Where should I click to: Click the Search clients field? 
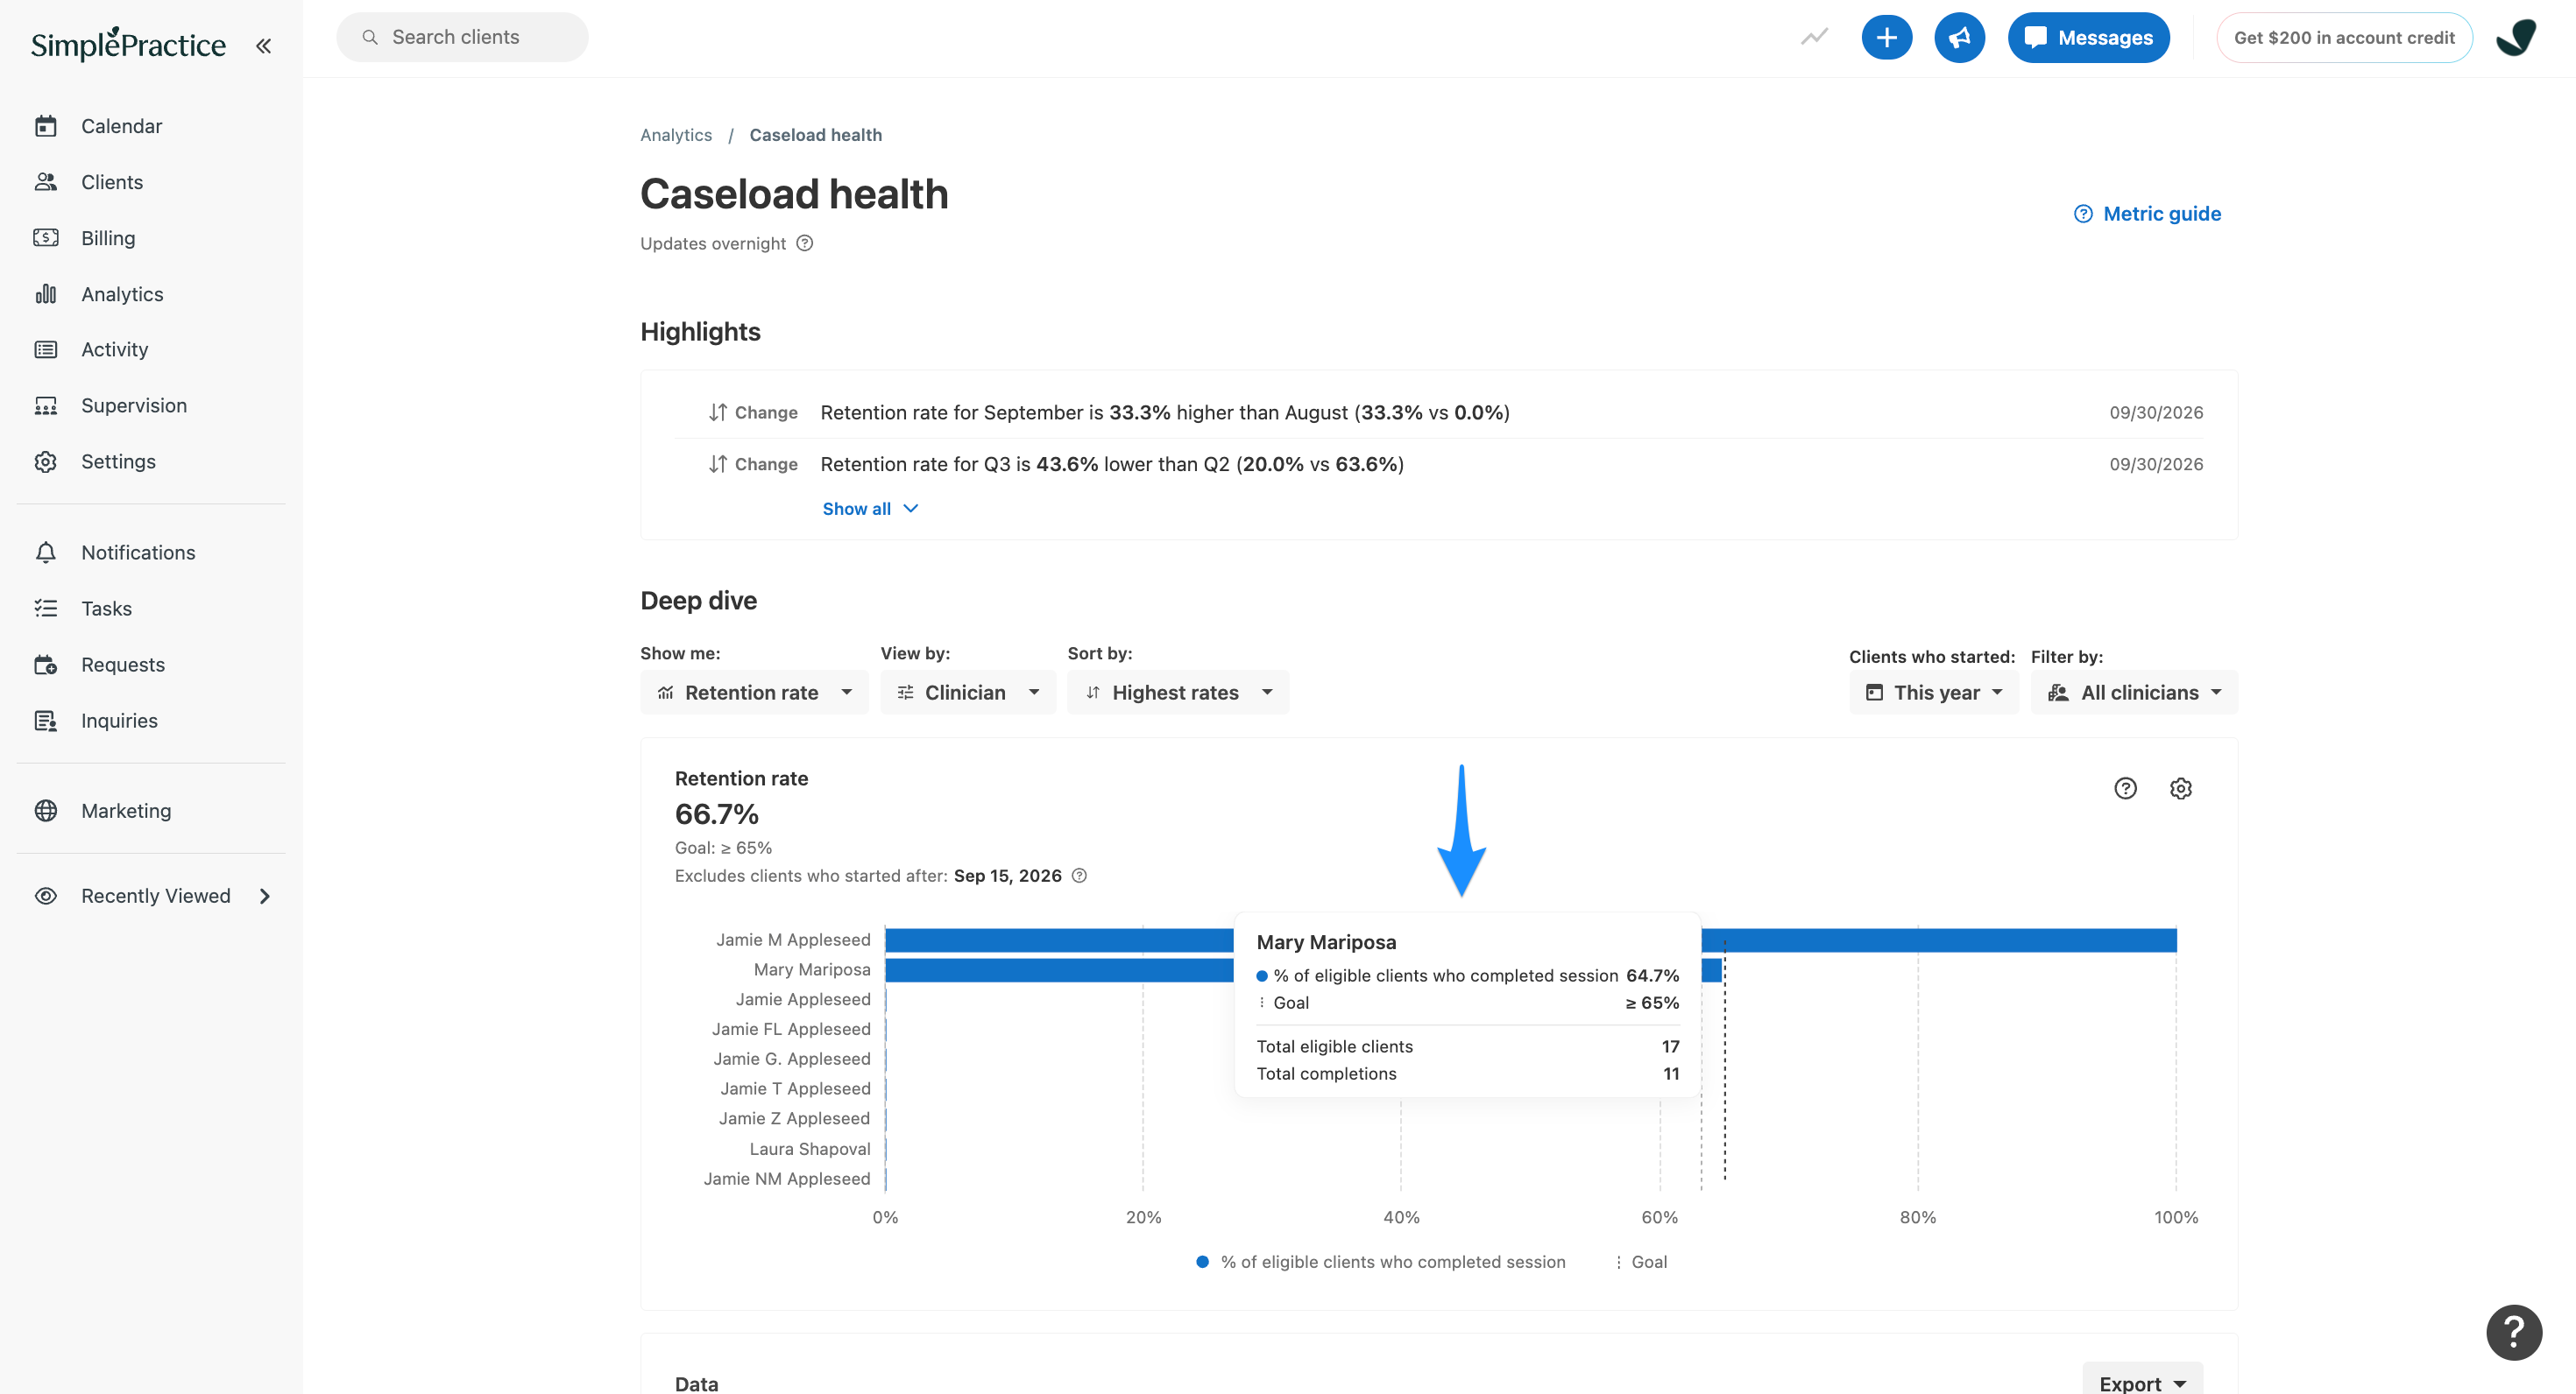pos(462,38)
